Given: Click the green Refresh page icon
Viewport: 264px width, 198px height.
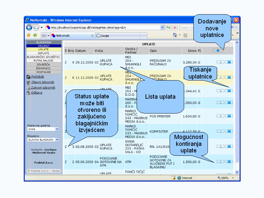Looking at the screenshot, I should pyautogui.click(x=168, y=27).
